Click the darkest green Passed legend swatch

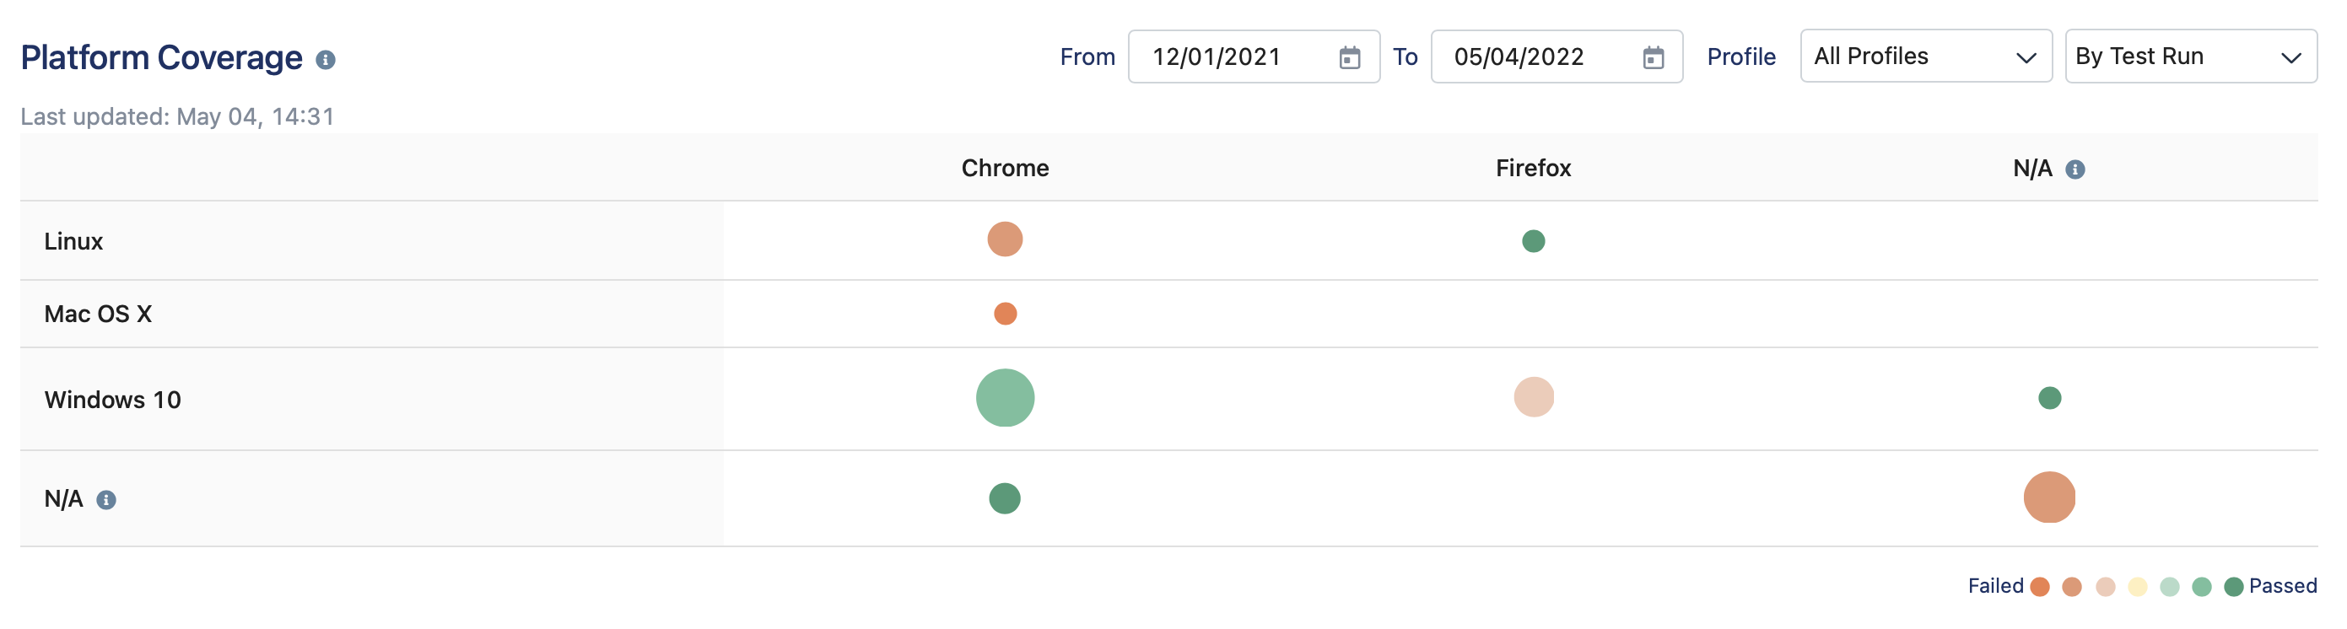coord(2232,587)
